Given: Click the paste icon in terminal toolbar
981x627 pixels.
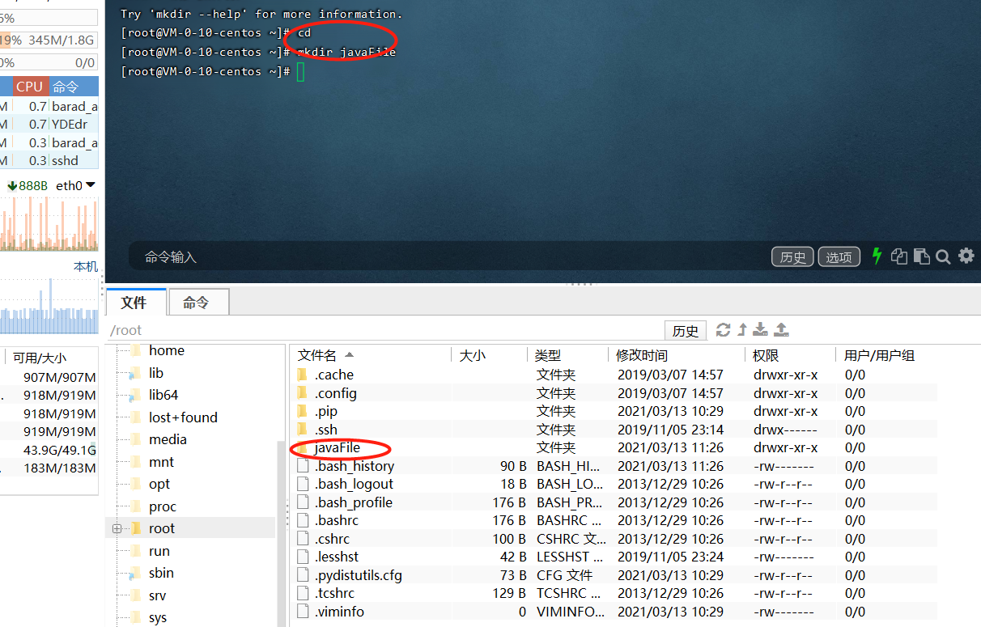Looking at the screenshot, I should pyautogui.click(x=921, y=256).
